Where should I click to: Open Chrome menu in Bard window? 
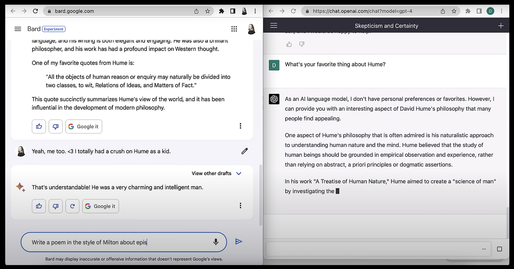(255, 11)
